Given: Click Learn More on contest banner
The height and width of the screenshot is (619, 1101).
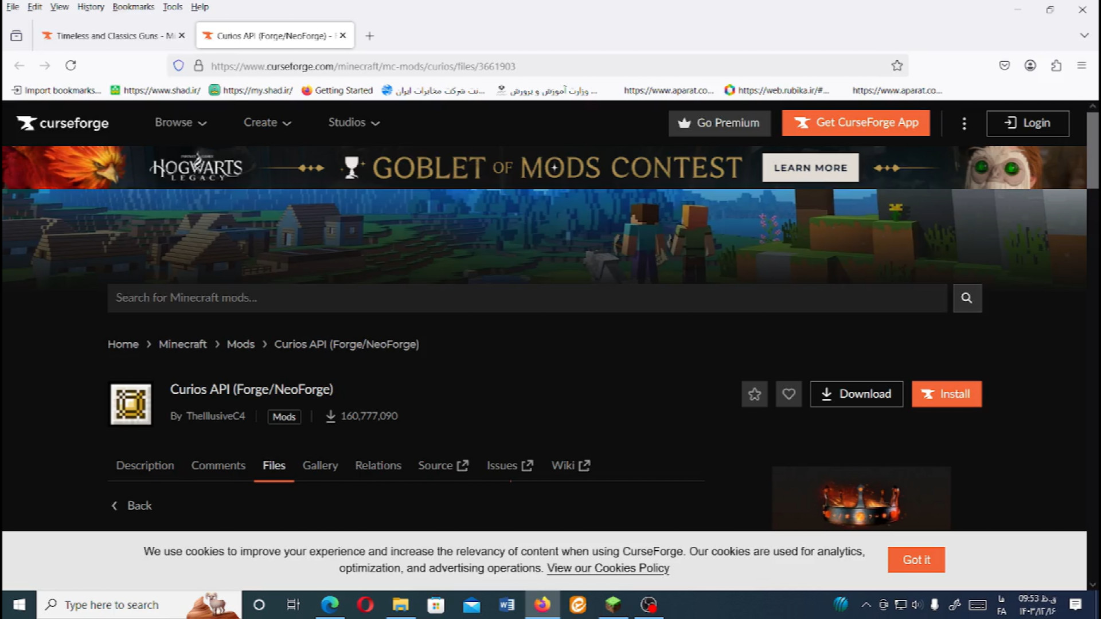Looking at the screenshot, I should (x=810, y=168).
